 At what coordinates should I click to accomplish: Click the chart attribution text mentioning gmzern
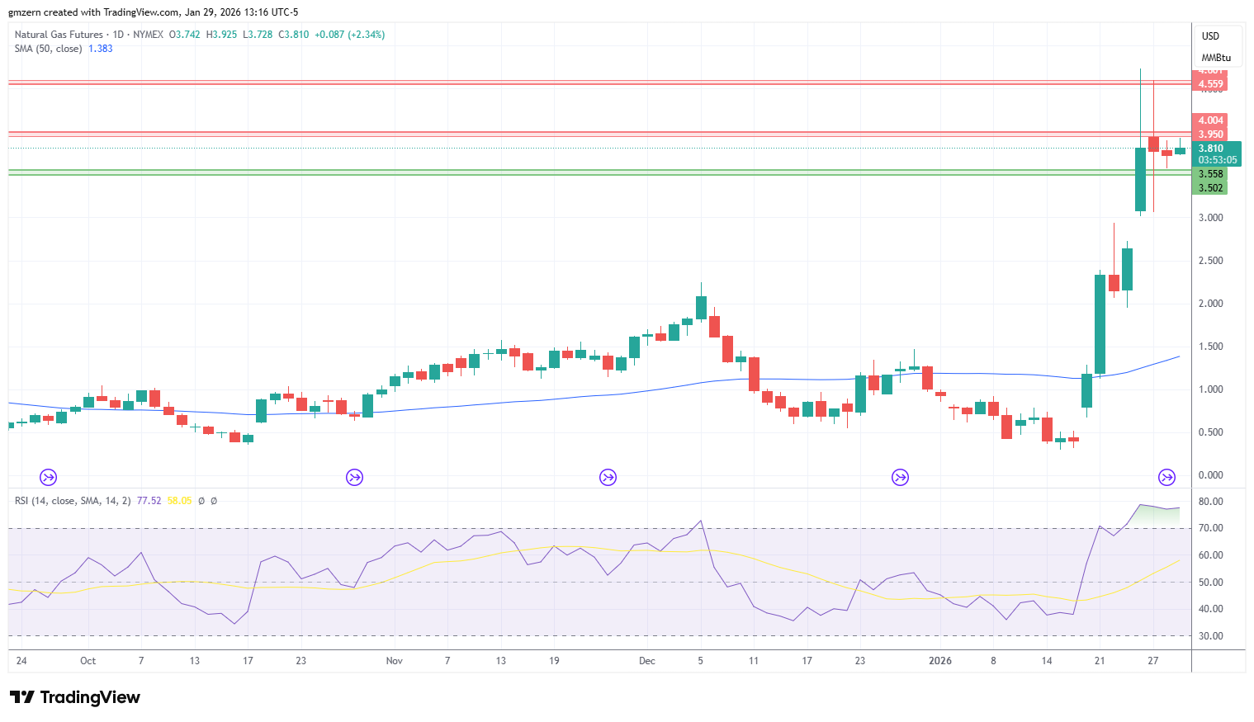[154, 12]
